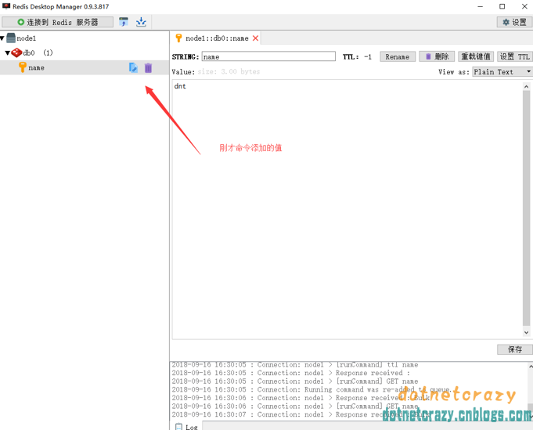
Task: Open the Log tab at bottom
Action: click(x=186, y=426)
